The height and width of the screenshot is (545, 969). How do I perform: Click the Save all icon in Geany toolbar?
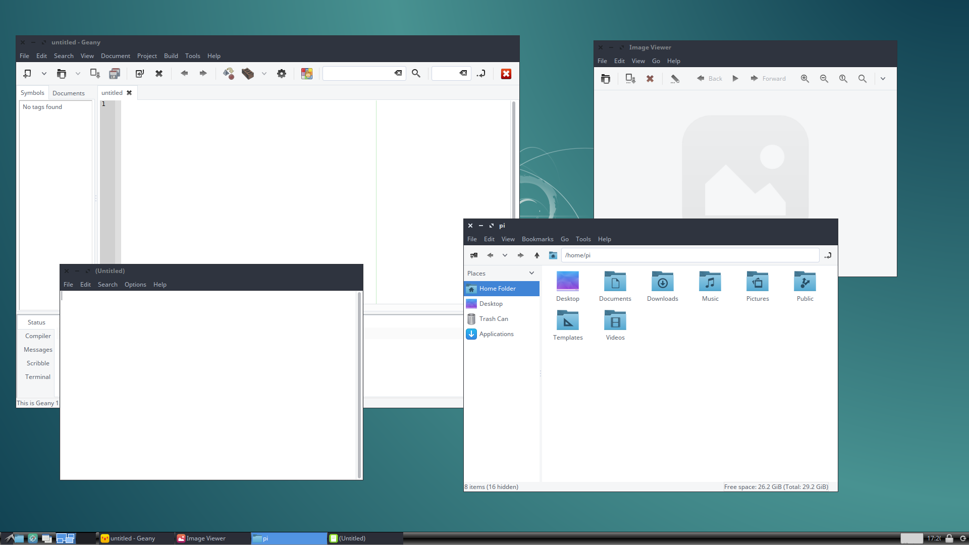click(115, 74)
